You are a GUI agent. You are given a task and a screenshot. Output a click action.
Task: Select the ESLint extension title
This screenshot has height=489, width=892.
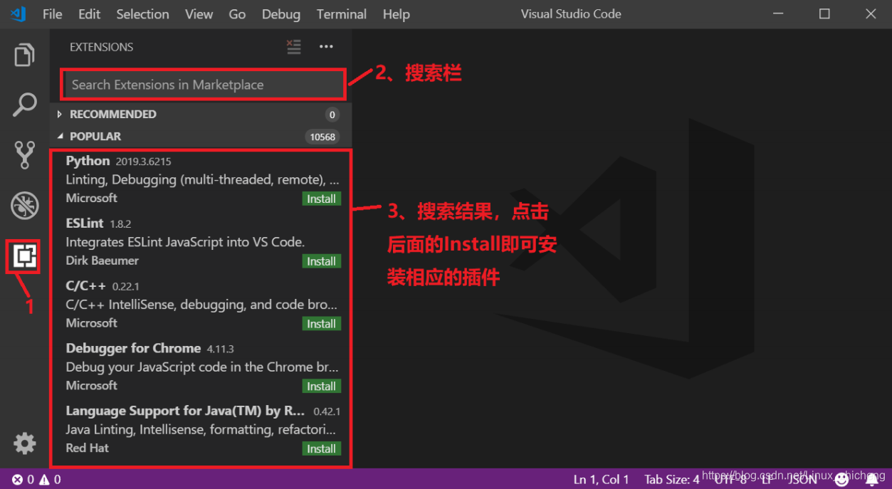click(x=85, y=224)
